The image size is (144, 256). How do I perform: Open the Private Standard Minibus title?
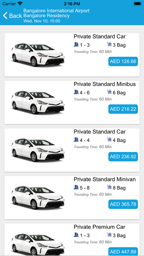pyautogui.click(x=105, y=84)
